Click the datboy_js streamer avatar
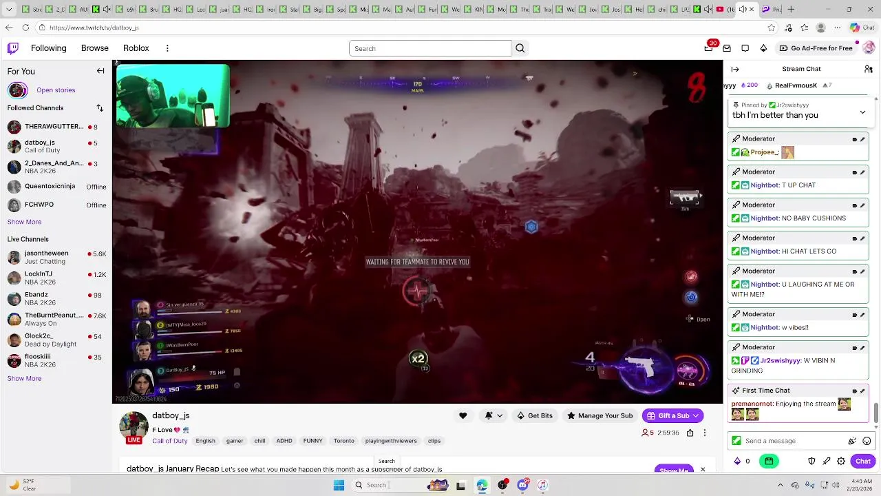The height and width of the screenshot is (496, 881). point(134,426)
